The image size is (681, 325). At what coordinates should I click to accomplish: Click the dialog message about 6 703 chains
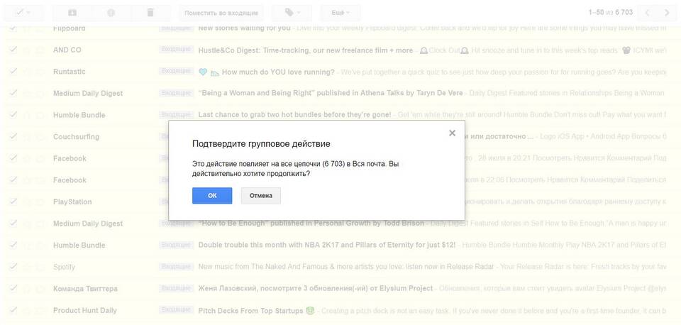(x=295, y=169)
